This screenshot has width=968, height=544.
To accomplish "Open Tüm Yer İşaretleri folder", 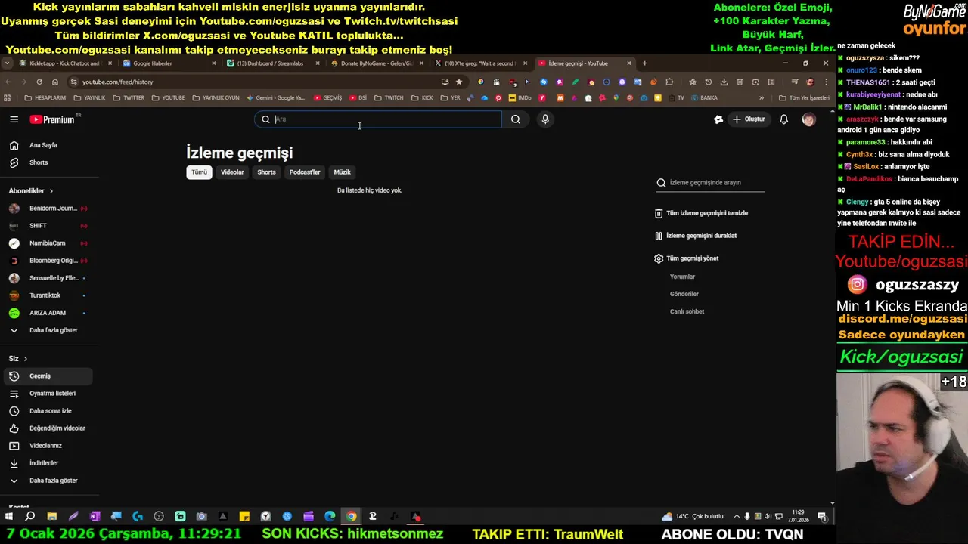I will click(x=804, y=98).
